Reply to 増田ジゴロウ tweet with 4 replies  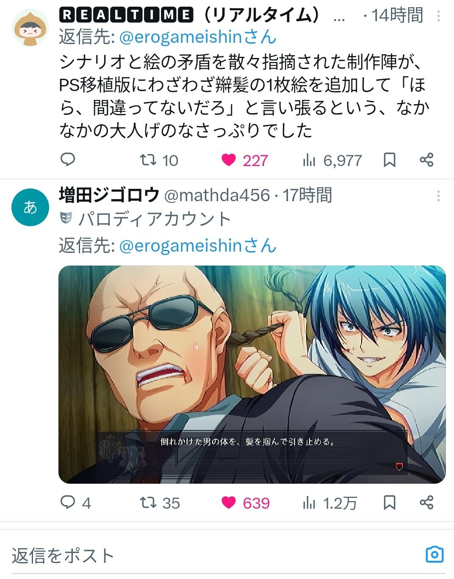click(x=75, y=503)
